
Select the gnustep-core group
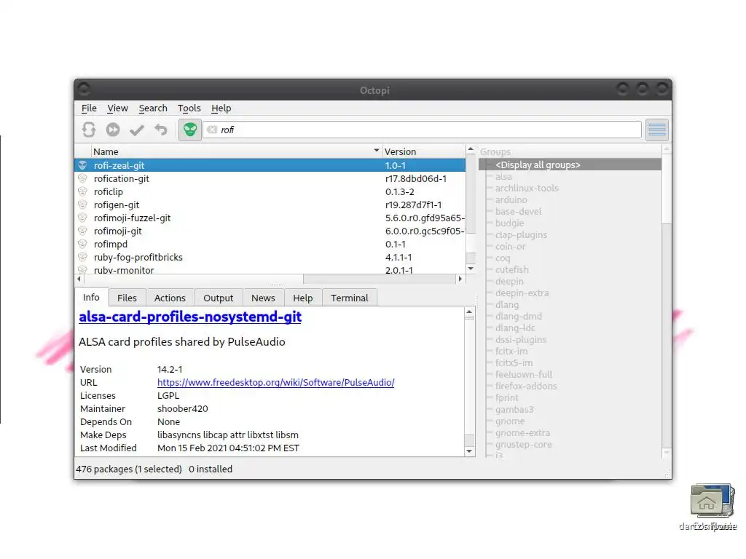523,445
